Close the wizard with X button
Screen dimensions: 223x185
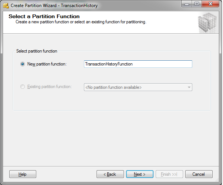[210, 4]
